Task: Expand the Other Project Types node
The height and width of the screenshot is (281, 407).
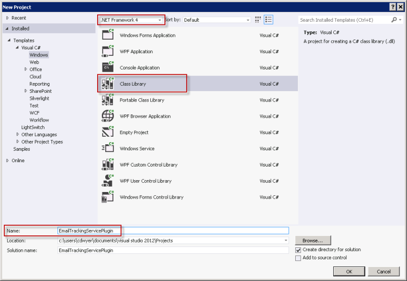Action: [18, 142]
